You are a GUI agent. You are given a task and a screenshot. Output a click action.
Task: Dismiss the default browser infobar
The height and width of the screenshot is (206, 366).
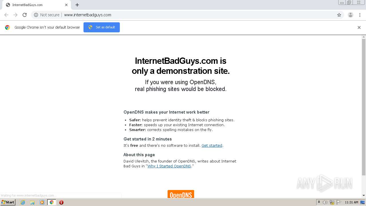[x=359, y=27]
